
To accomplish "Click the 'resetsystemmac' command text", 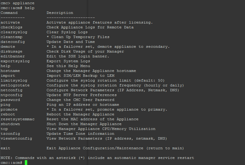I will point(18,119).
